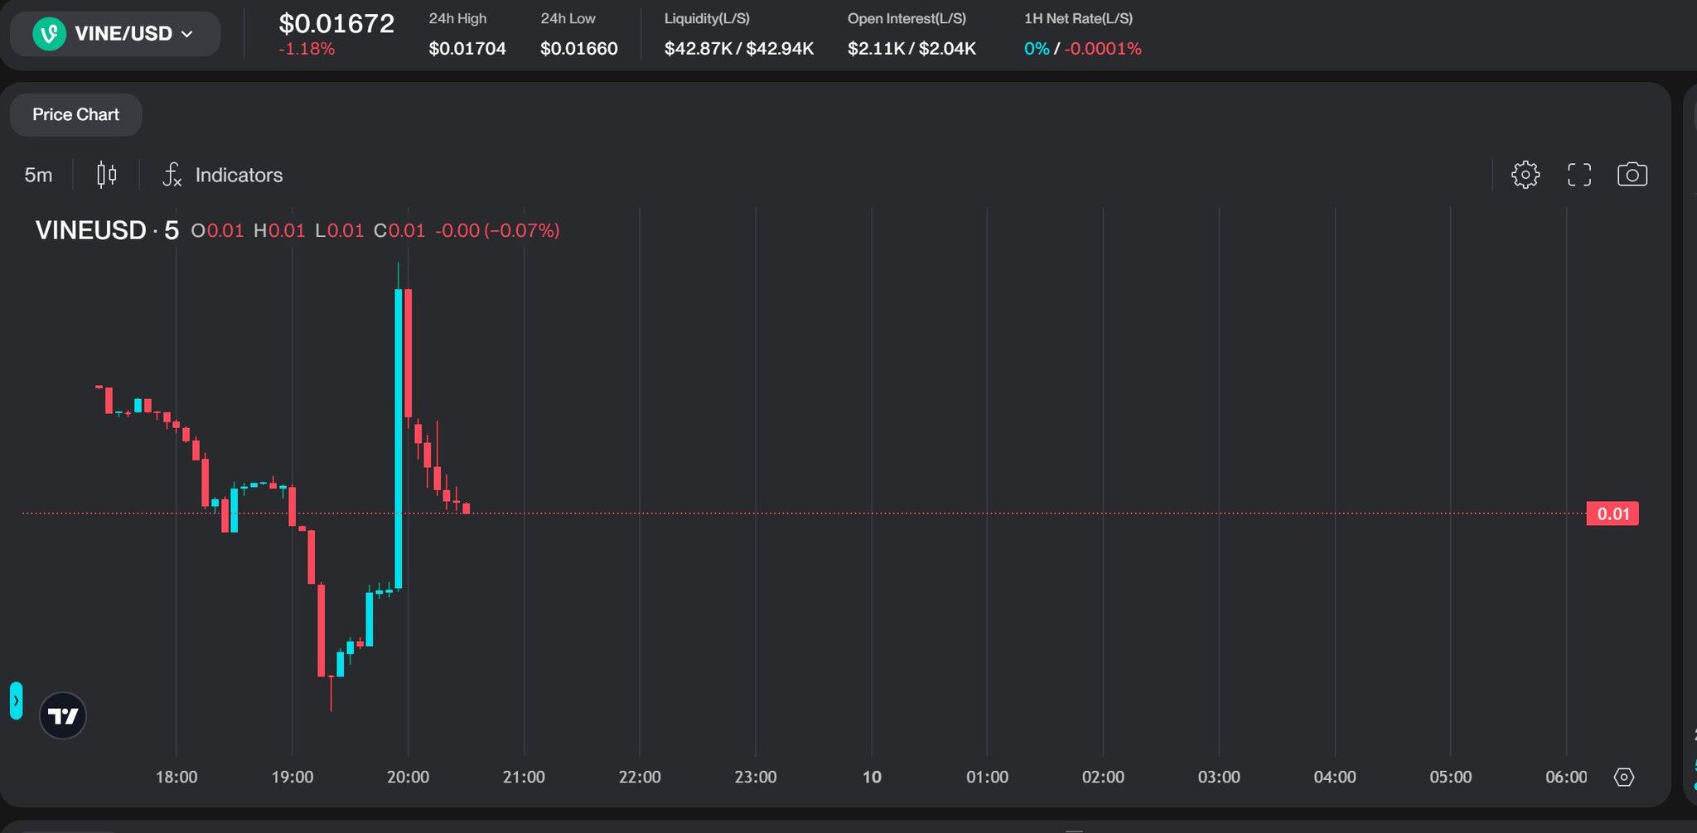The width and height of the screenshot is (1697, 833).
Task: Click the 24h High value $0.01704
Action: point(467,49)
